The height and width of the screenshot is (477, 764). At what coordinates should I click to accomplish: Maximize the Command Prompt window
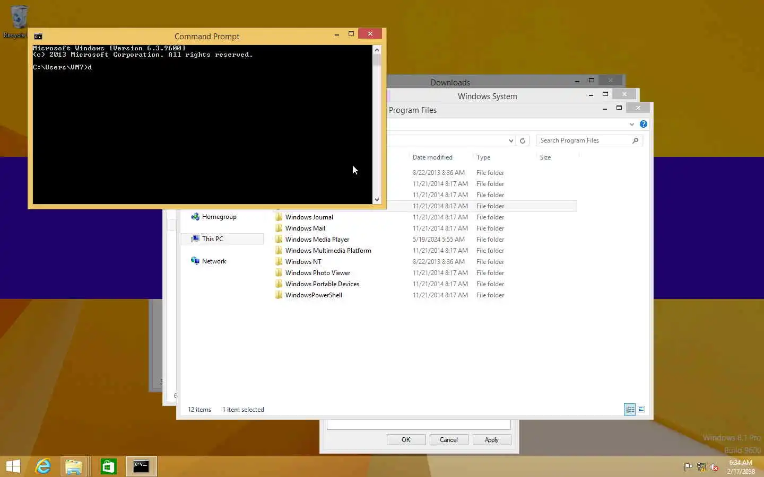coord(351,34)
